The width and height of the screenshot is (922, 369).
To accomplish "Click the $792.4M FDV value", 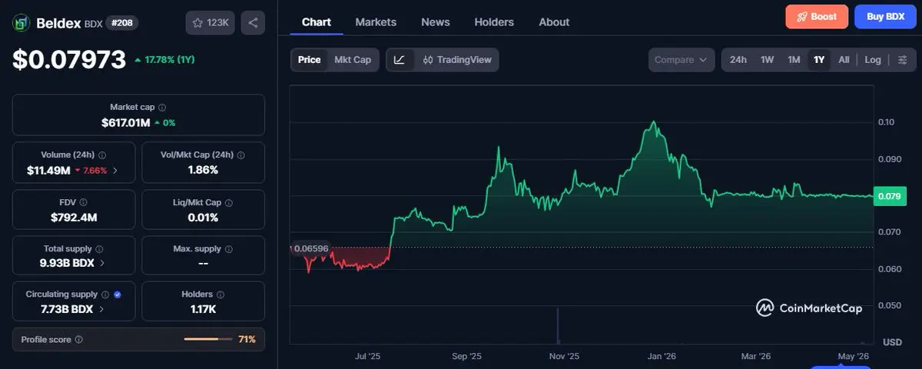I will click(x=74, y=217).
